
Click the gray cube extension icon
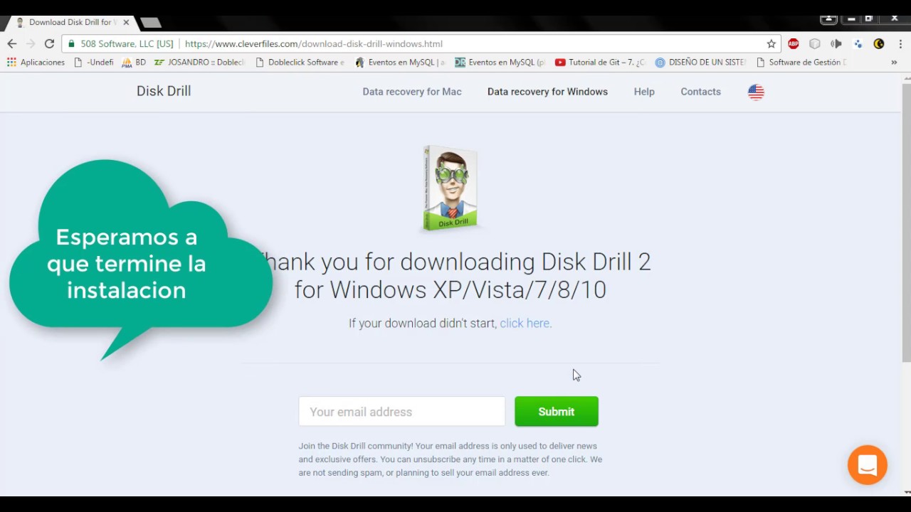[x=815, y=43]
